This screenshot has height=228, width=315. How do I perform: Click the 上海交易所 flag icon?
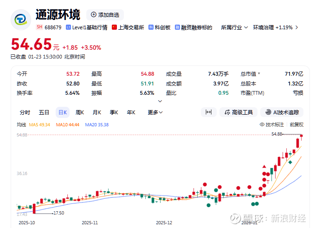click(114, 27)
